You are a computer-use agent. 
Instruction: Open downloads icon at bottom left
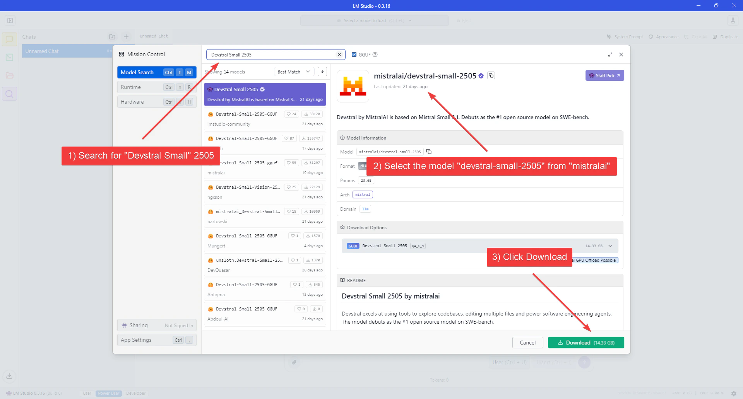tap(9, 375)
